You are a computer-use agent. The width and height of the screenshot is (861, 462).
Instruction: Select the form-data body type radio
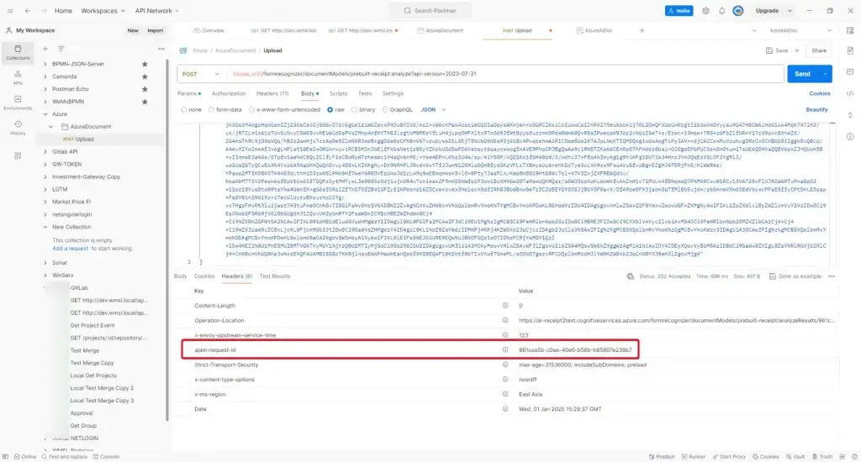[x=211, y=110]
